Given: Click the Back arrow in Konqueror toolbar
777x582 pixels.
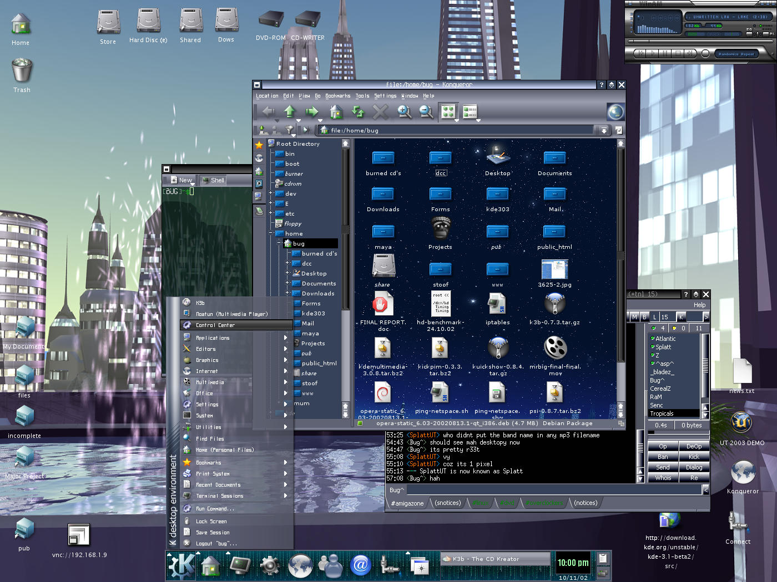Looking at the screenshot, I should 269,111.
